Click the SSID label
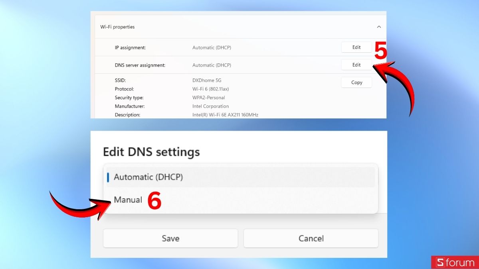479x269 pixels. click(x=120, y=81)
